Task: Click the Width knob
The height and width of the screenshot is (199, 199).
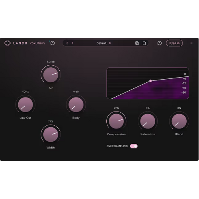Action: tap(51, 135)
